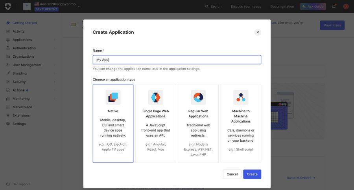Select the Native application type card

pyautogui.click(x=113, y=123)
